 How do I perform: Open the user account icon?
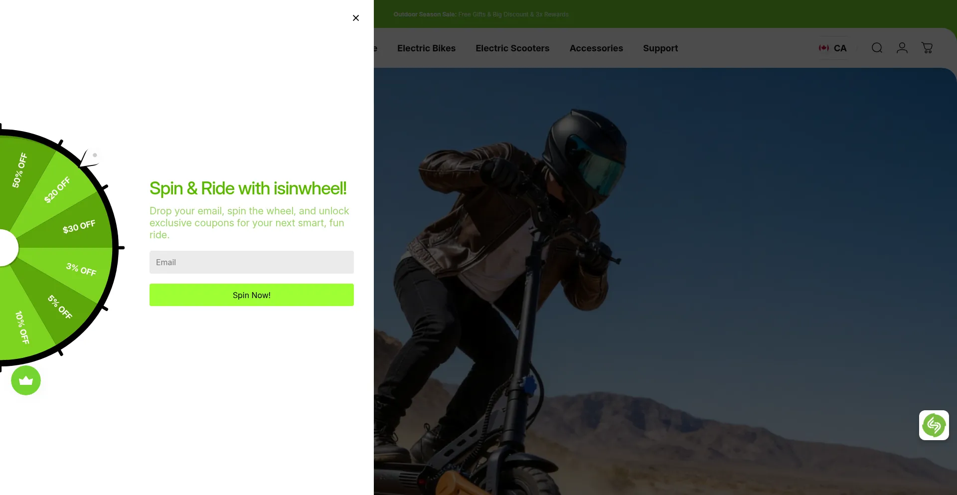(x=902, y=48)
